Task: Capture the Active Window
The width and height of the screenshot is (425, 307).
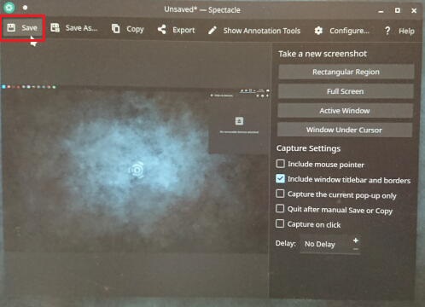Action: pyautogui.click(x=345, y=111)
